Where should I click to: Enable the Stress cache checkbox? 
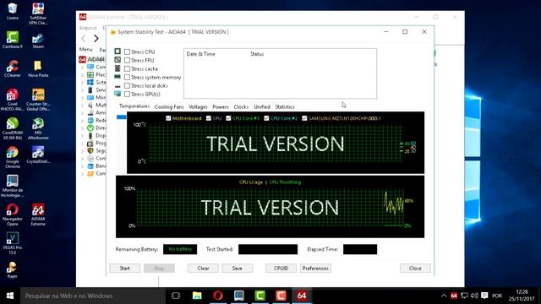click(127, 68)
